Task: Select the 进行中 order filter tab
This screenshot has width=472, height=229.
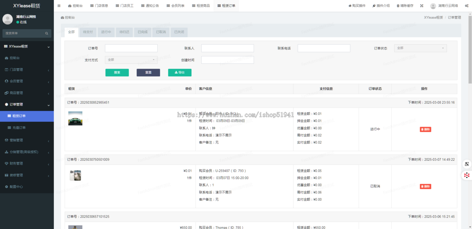Action: click(x=106, y=32)
